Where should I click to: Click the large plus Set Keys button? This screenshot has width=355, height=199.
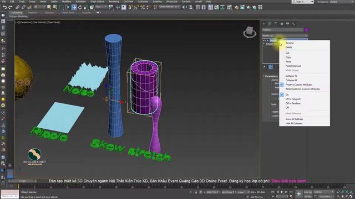pos(299,194)
